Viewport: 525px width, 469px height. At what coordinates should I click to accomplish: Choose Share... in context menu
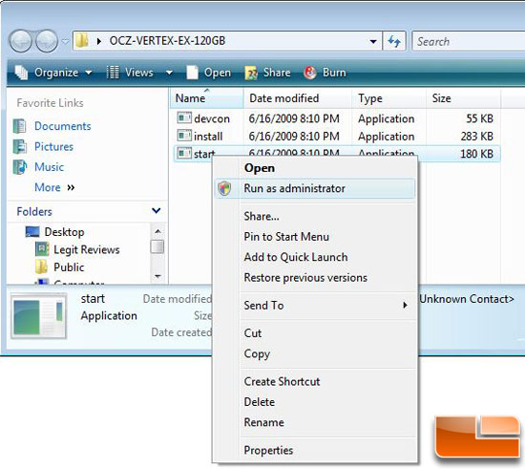315,217
